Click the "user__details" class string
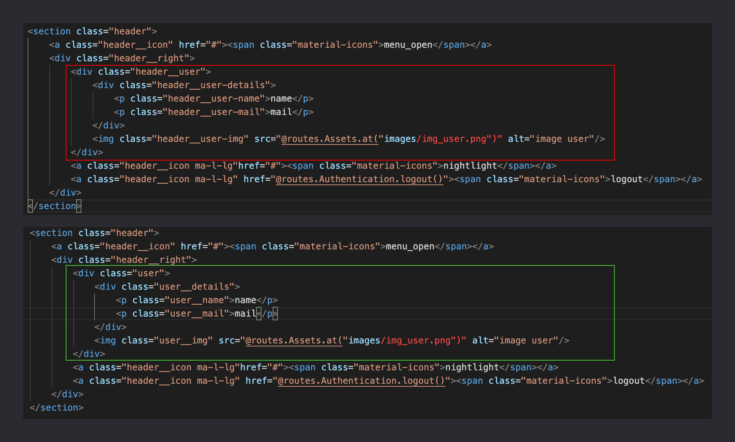 (194, 287)
